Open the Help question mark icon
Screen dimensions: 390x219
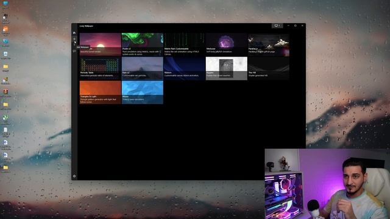tap(74, 45)
